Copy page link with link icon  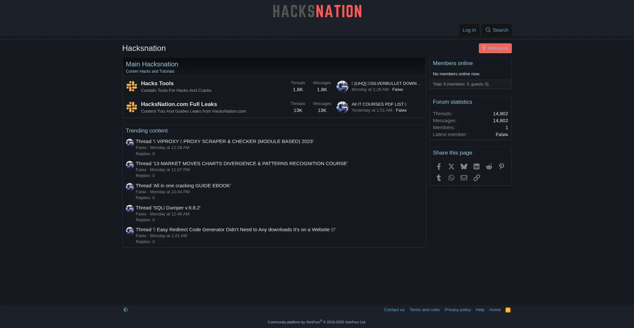click(476, 178)
